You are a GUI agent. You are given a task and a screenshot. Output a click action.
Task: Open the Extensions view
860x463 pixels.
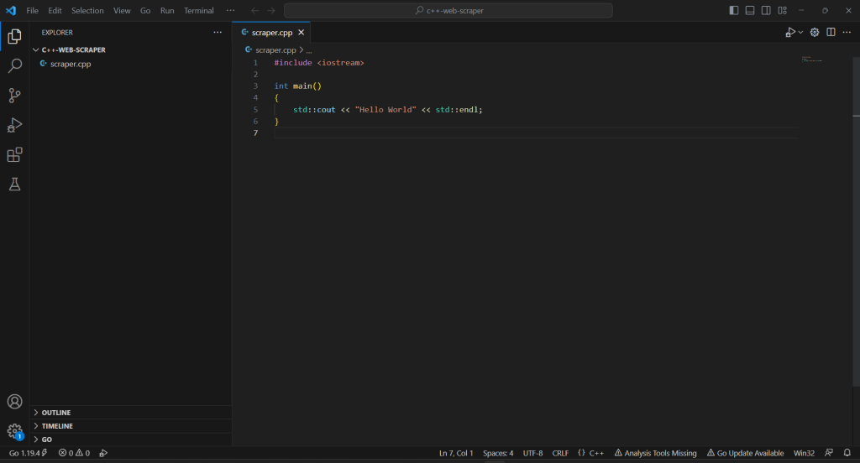[x=14, y=155]
